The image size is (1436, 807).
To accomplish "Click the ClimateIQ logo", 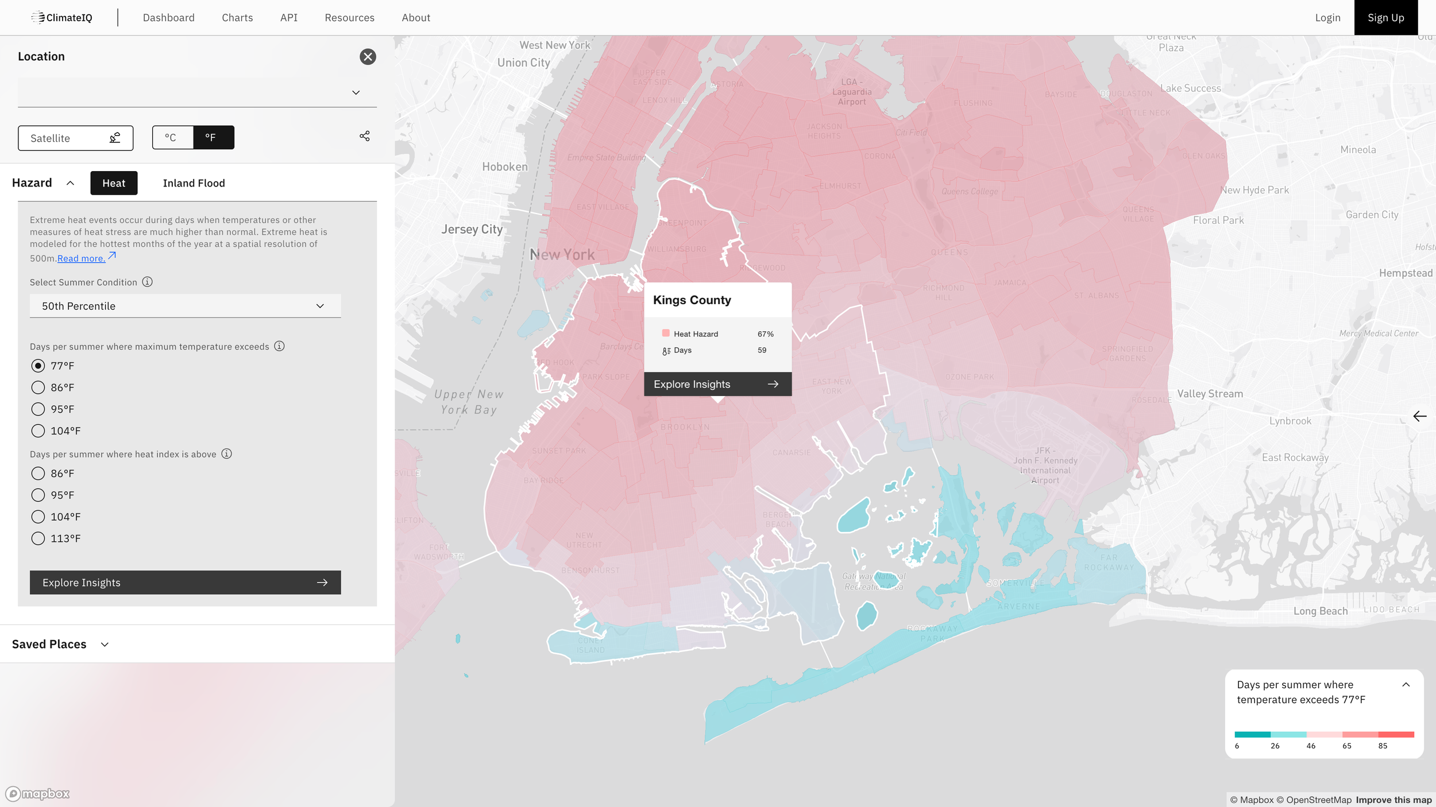I will click(62, 18).
